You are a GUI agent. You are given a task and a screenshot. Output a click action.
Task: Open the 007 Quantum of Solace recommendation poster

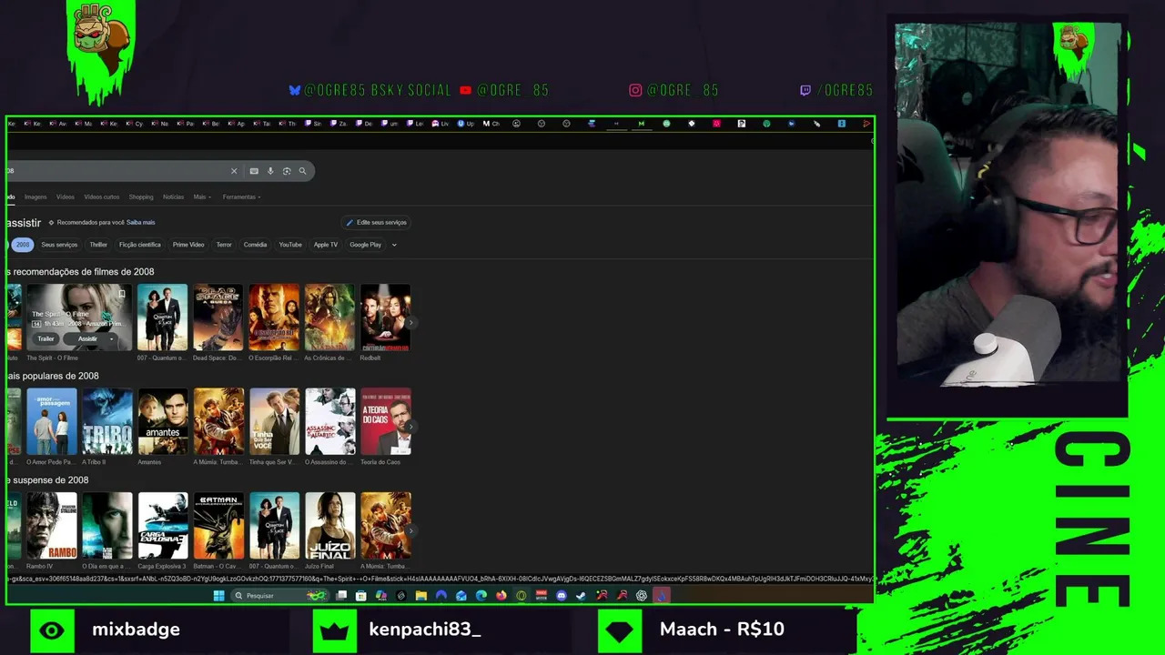162,317
